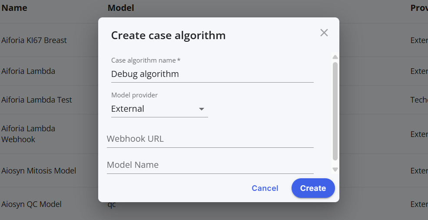Select the Aiforia Lambda row

coord(28,71)
